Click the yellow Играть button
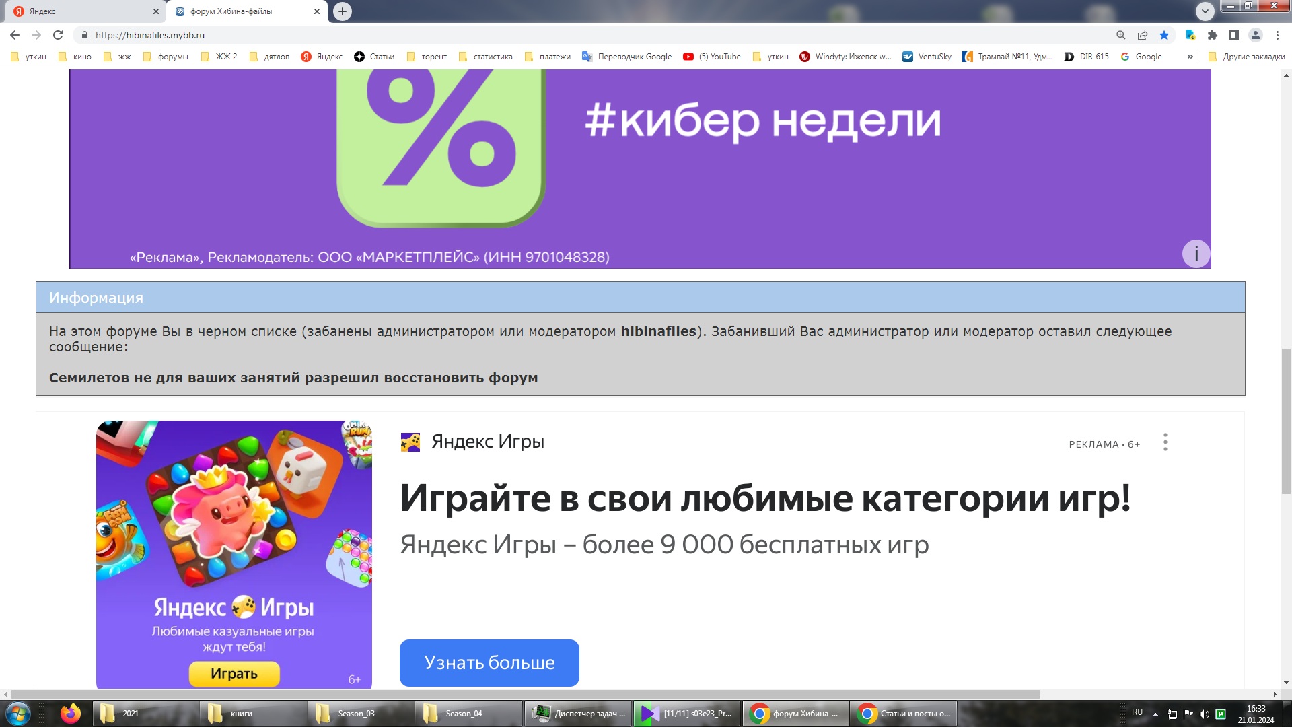Image resolution: width=1292 pixels, height=727 pixels. click(x=234, y=673)
